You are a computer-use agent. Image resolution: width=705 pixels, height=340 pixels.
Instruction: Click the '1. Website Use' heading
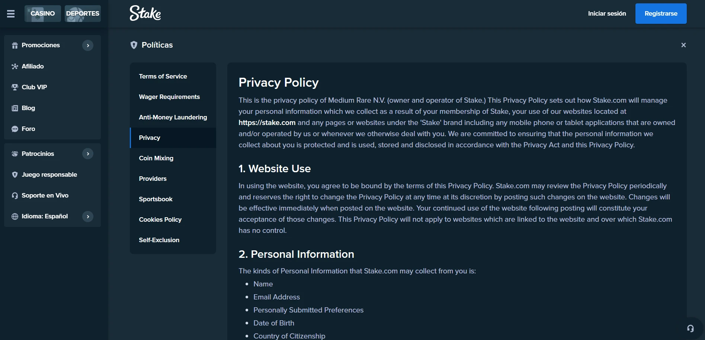(x=275, y=169)
